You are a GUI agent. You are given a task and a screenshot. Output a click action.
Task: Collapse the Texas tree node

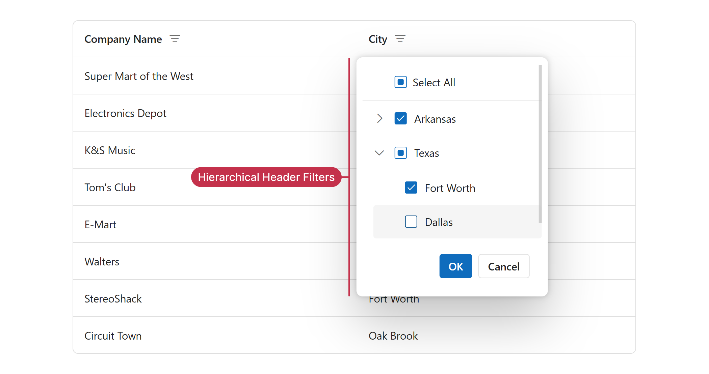point(379,153)
